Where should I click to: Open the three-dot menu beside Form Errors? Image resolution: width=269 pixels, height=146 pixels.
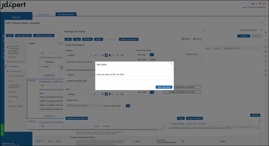[261, 30]
